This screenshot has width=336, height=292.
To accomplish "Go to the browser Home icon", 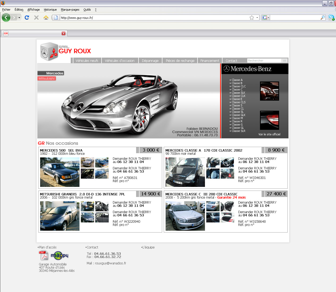I will [x=46, y=18].
